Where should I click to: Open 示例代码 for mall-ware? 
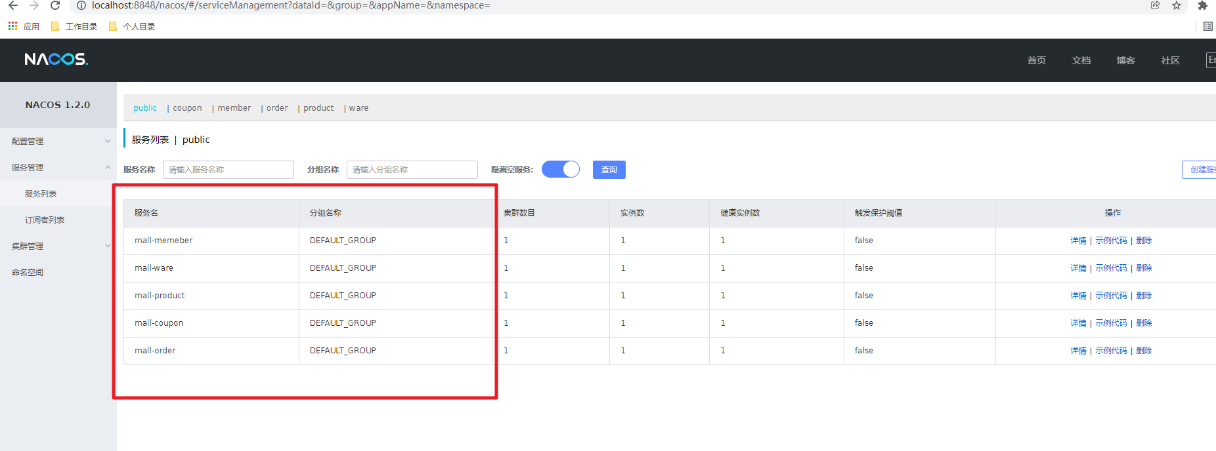click(x=1111, y=268)
